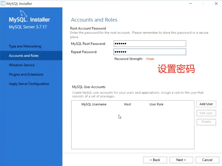
Task: Open the Type and Networking step
Action: coord(25,46)
